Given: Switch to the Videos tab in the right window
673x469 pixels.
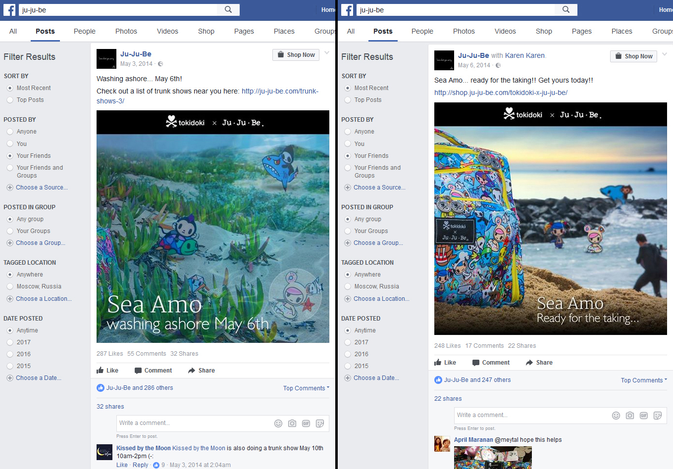Looking at the screenshot, I should tap(505, 31).
